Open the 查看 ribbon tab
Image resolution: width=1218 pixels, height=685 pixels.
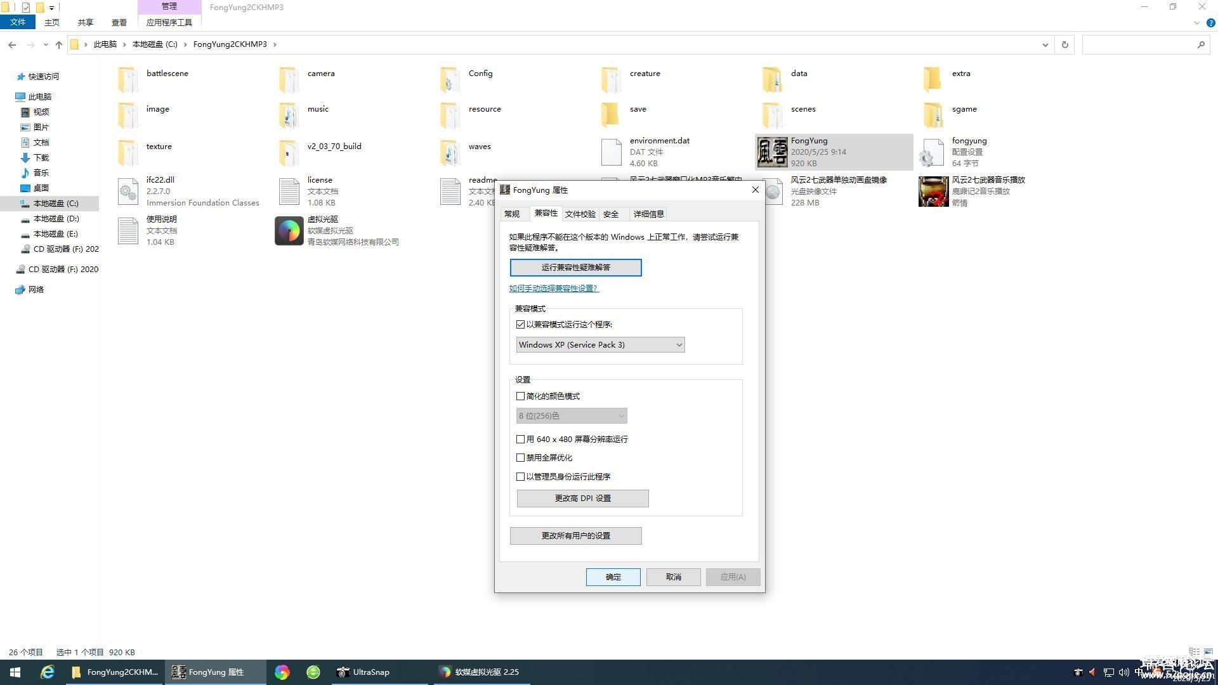[x=119, y=22]
